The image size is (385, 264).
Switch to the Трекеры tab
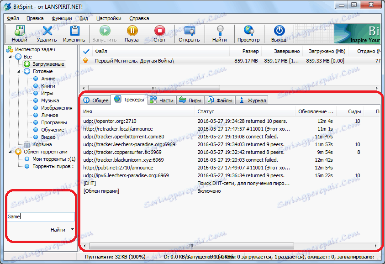pos(129,100)
